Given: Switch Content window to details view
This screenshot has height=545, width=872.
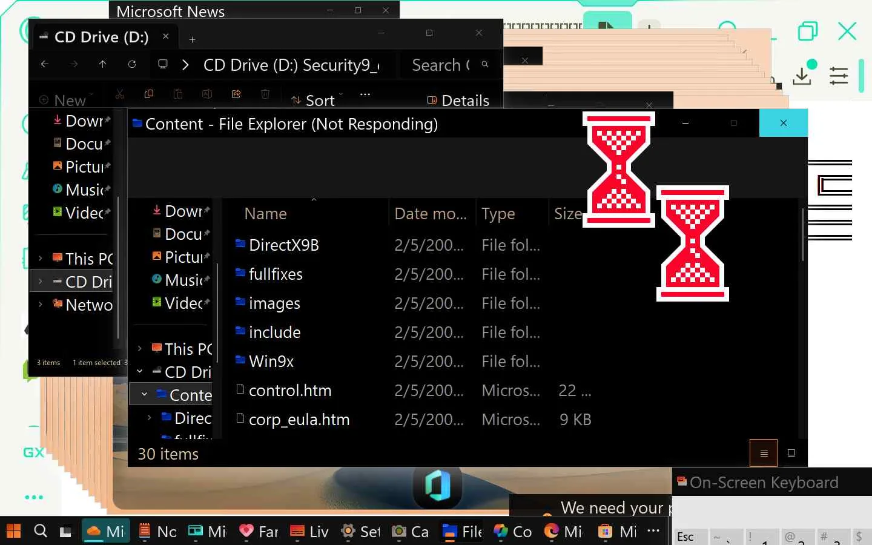Looking at the screenshot, I should 764,453.
